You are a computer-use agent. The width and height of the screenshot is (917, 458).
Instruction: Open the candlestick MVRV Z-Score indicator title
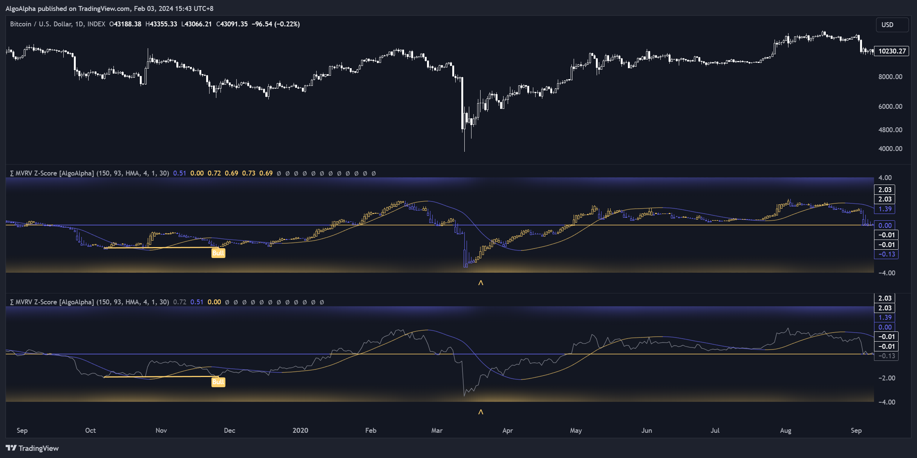pos(89,173)
